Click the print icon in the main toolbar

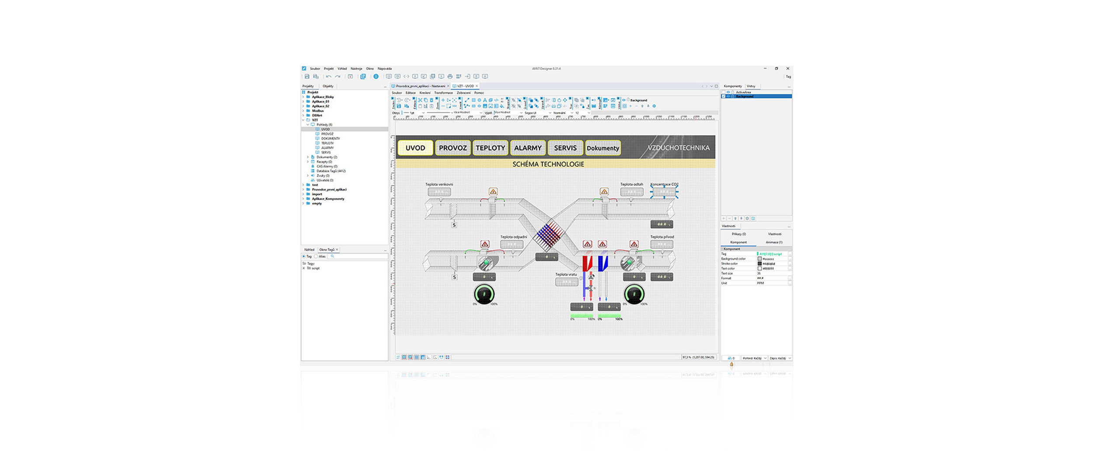tap(450, 77)
